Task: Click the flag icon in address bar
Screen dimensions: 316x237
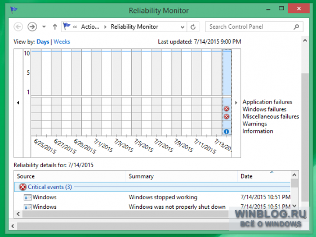Action: (x=66, y=26)
